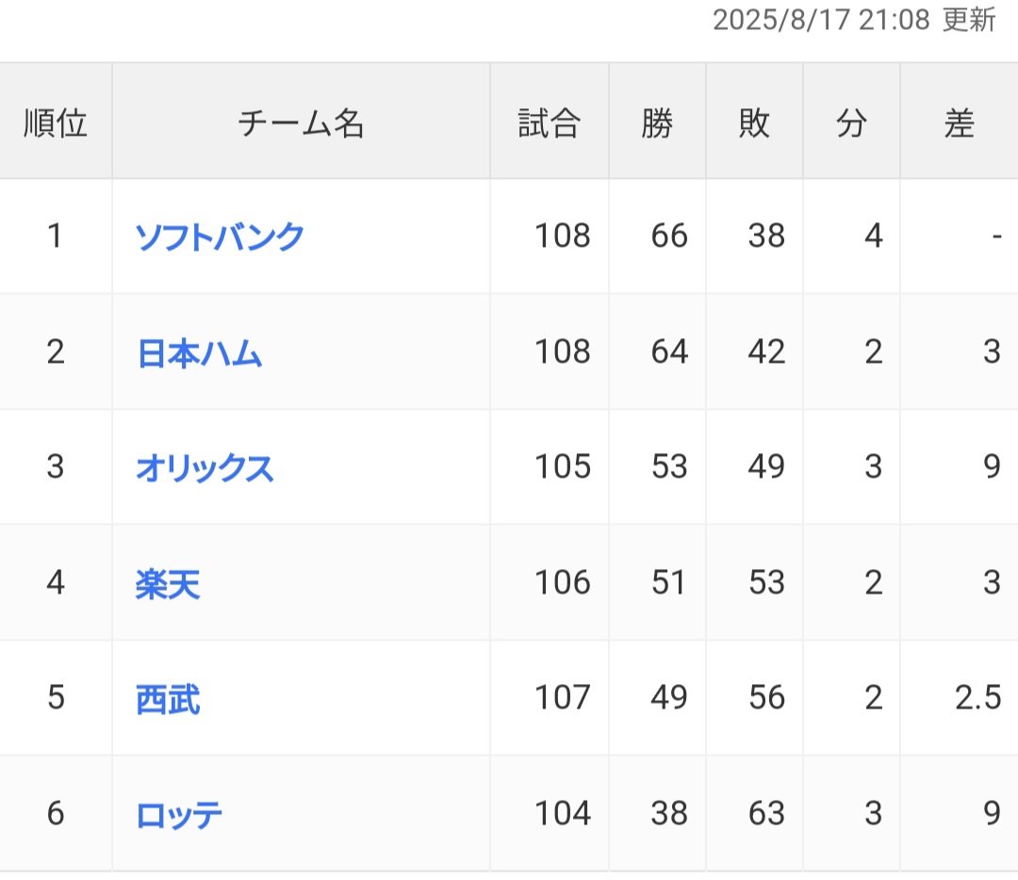Viewport: 1018px width, 880px height.
Task: Click the 試合 column header
Action: point(549,122)
